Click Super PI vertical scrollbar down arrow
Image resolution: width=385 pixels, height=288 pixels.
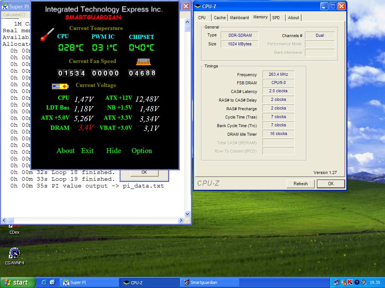tap(187, 214)
